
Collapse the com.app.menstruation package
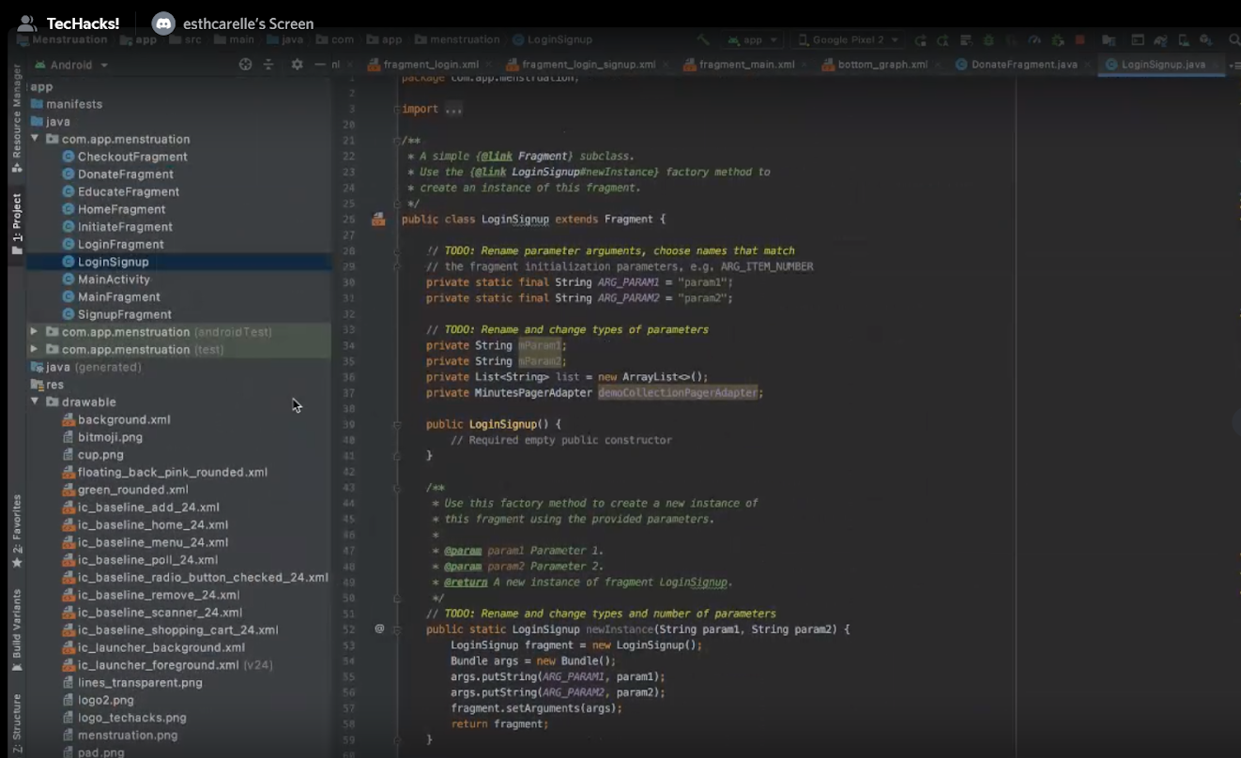point(35,139)
